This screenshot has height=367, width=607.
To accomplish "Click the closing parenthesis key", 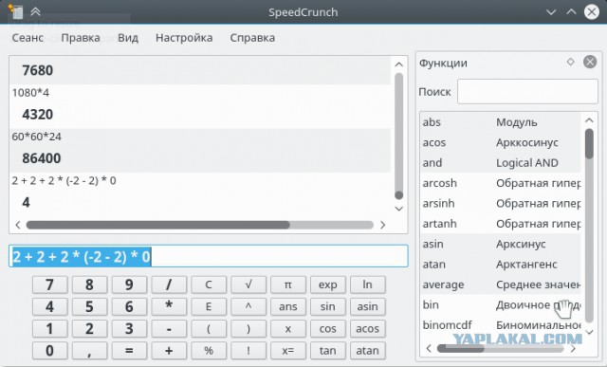I will (248, 329).
